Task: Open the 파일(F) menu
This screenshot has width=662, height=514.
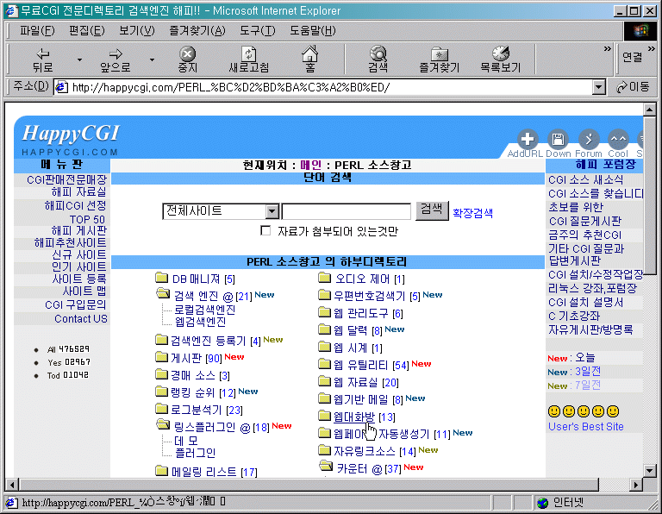Action: tap(37, 31)
